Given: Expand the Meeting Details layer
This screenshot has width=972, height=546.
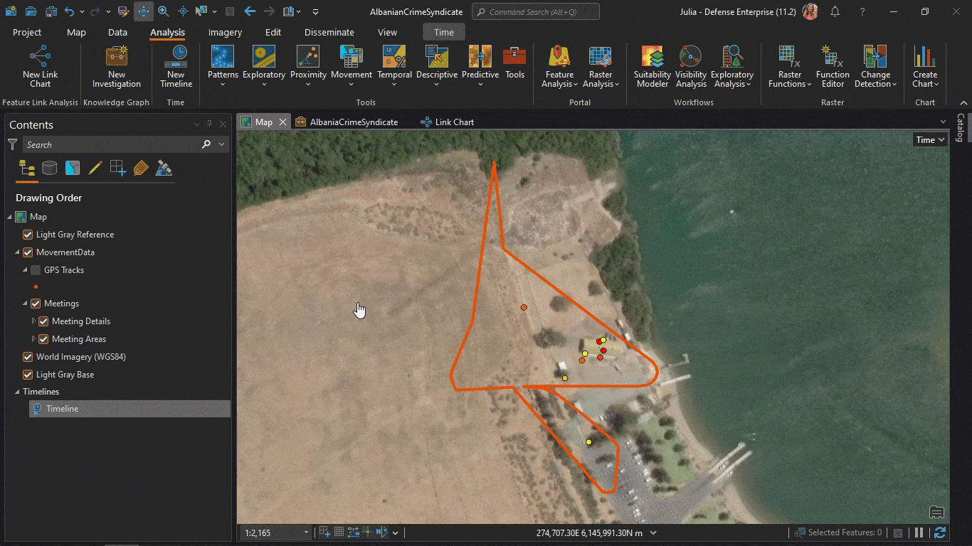Looking at the screenshot, I should click(x=33, y=321).
